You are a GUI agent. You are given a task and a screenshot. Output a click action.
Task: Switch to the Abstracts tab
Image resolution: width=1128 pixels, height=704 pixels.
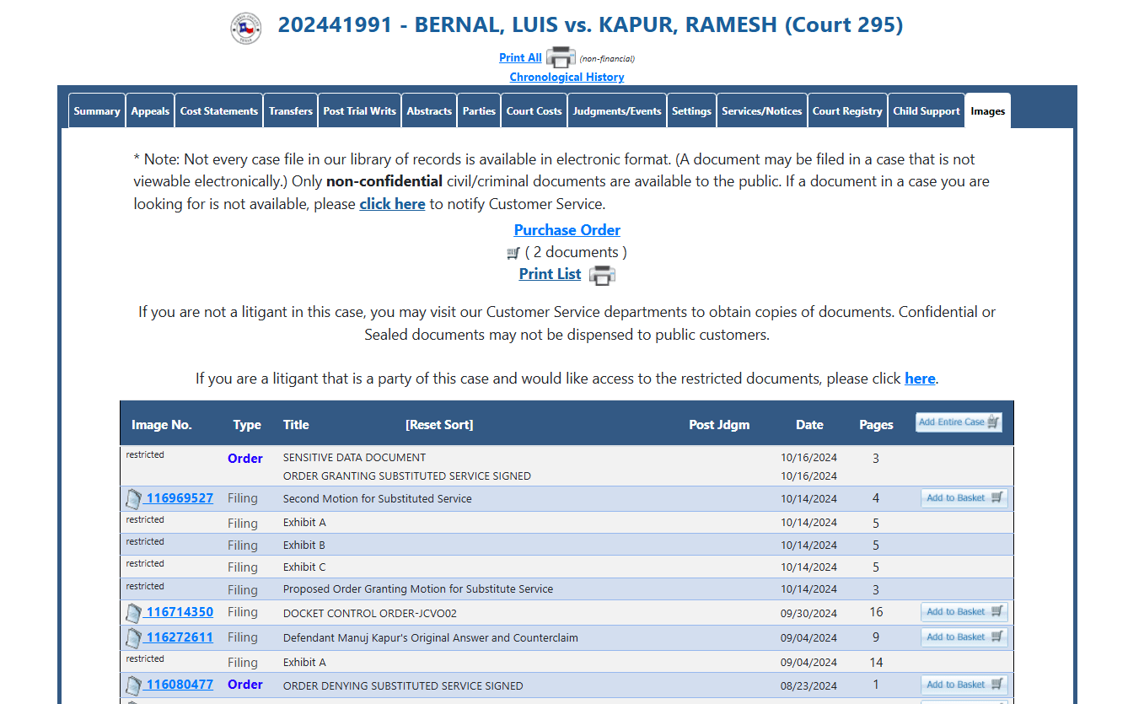[429, 110]
